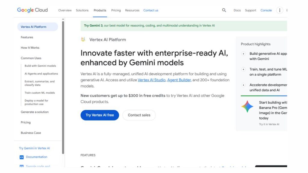This screenshot has width=308, height=173.
Task: Click the FEATURES section label
Action: pos(88,155)
